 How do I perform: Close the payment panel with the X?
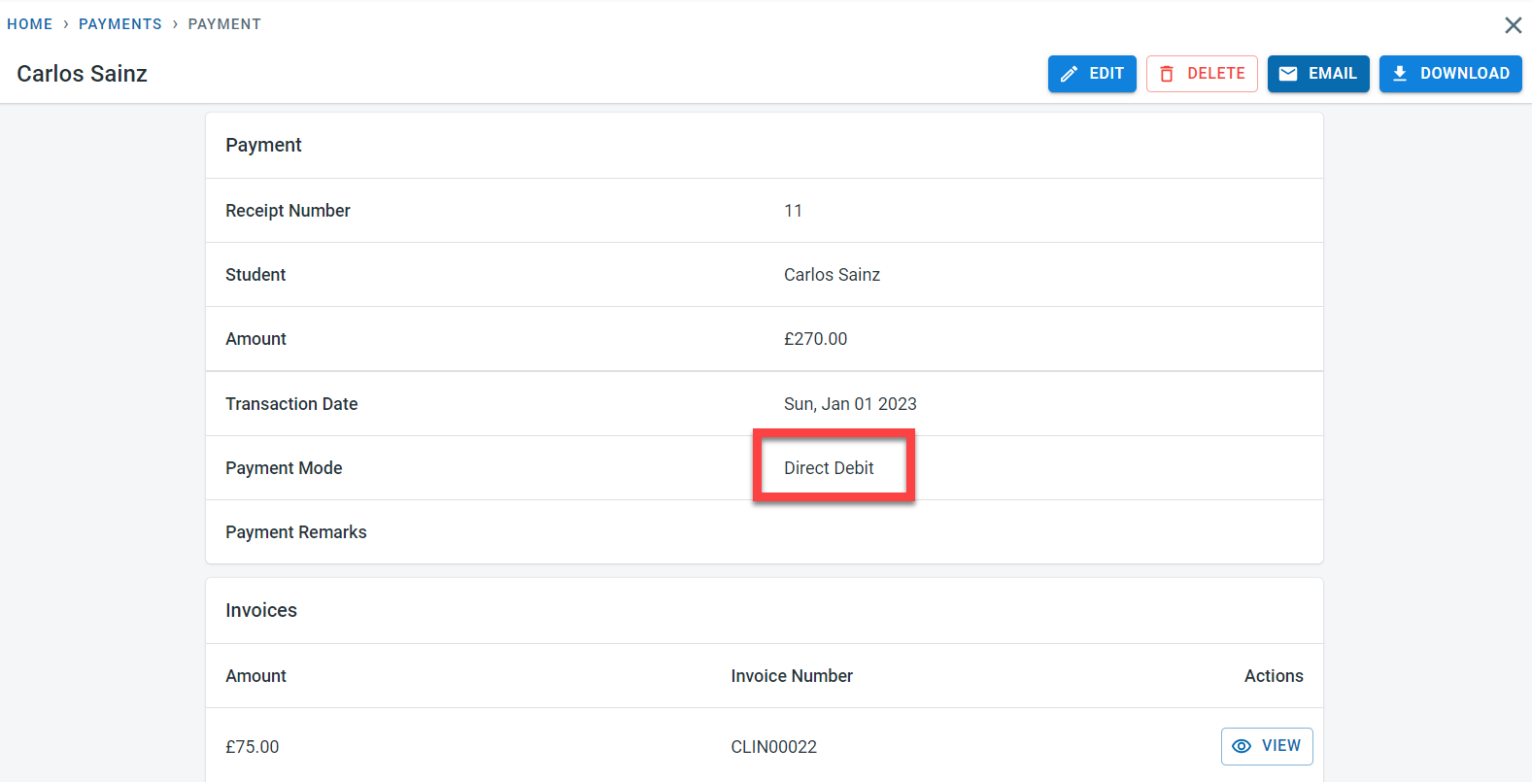(x=1513, y=25)
